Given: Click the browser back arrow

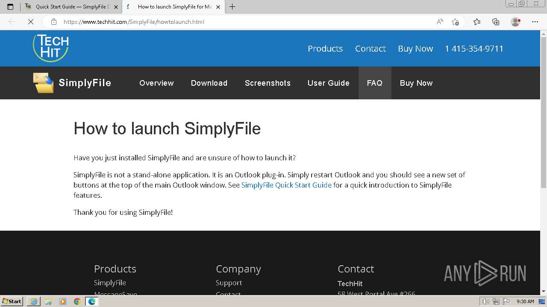Looking at the screenshot, I should [12, 22].
